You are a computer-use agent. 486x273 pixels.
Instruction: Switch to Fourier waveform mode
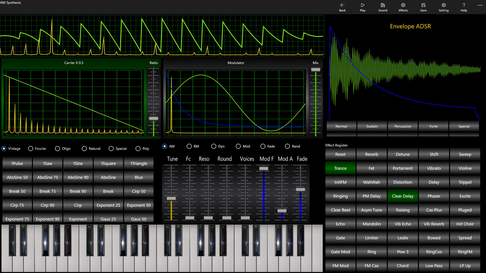(30, 148)
